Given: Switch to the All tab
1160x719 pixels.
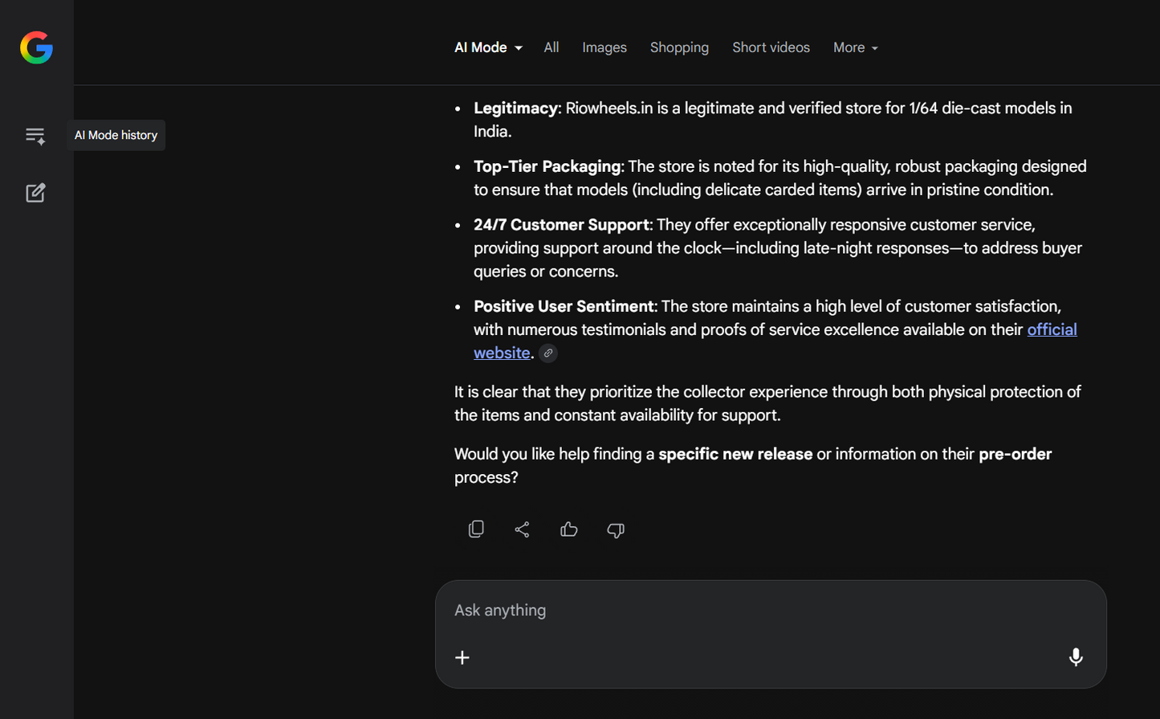Looking at the screenshot, I should coord(552,47).
